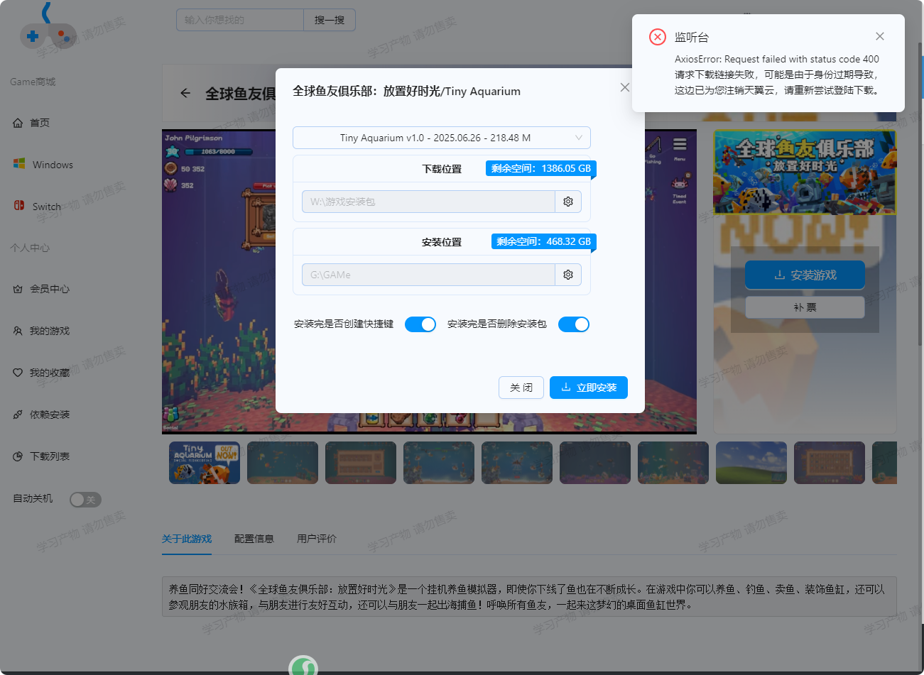
Task: Click the 下载位置 label
Action: pos(442,169)
